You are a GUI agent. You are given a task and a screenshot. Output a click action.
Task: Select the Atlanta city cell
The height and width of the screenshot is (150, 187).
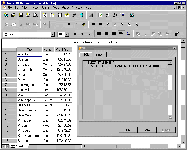(30, 54)
